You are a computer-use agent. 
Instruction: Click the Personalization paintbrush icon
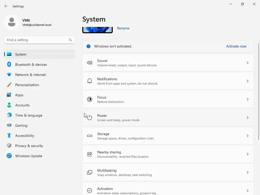9,85
